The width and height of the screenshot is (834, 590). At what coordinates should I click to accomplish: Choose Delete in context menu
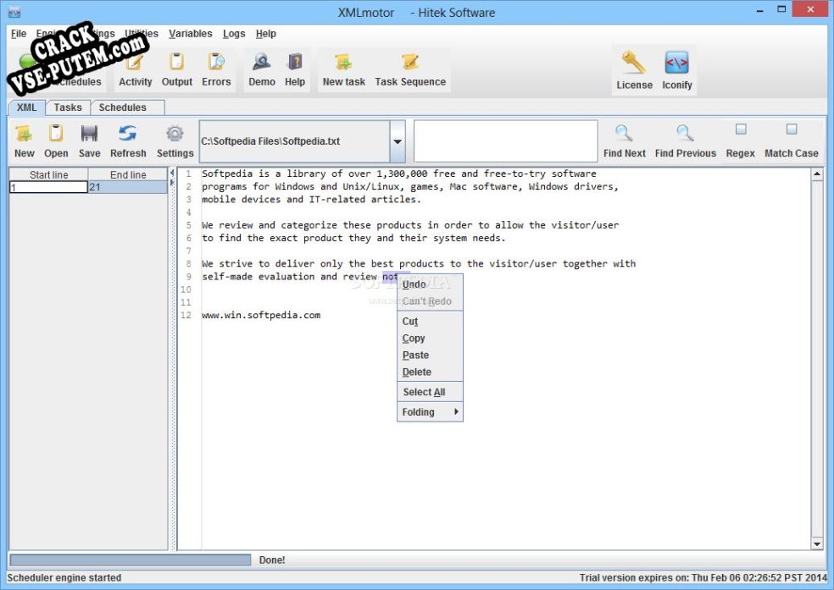[x=430, y=372]
